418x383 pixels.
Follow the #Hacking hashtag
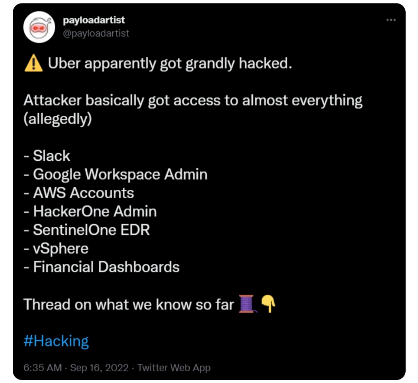[56, 341]
